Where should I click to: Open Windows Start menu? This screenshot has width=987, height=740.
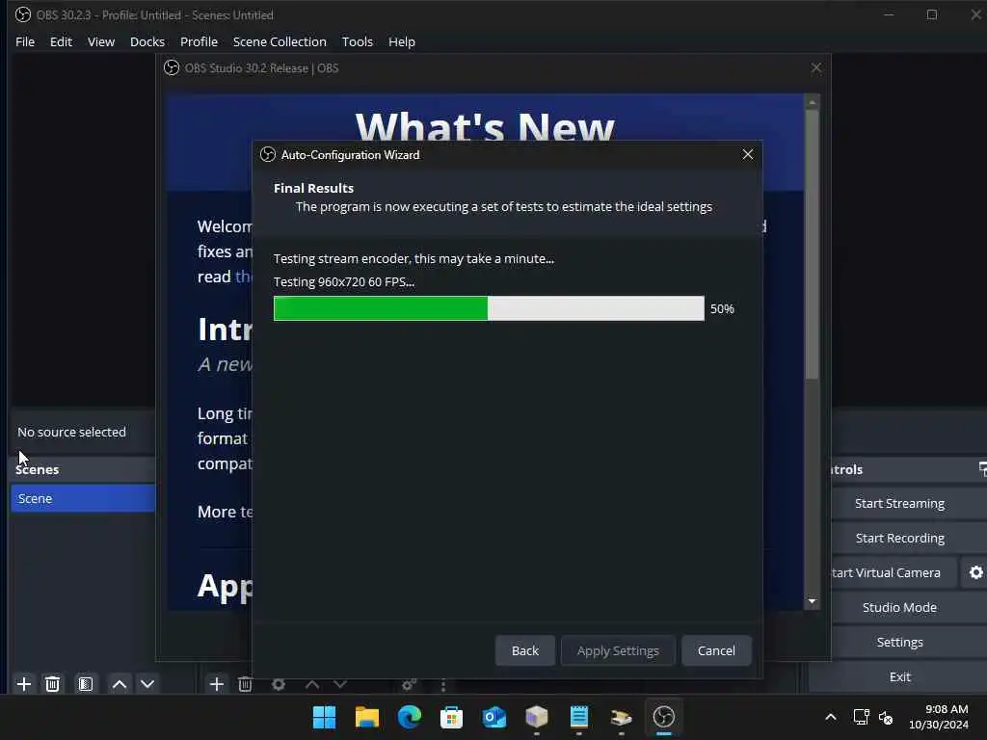(x=324, y=717)
